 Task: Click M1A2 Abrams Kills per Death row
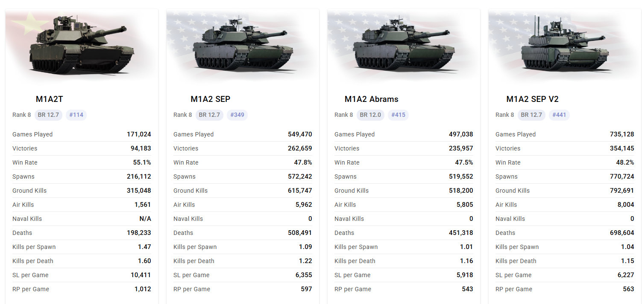[x=403, y=261]
